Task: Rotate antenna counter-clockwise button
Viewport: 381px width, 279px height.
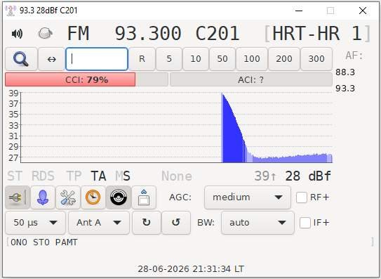Action: [x=176, y=223]
